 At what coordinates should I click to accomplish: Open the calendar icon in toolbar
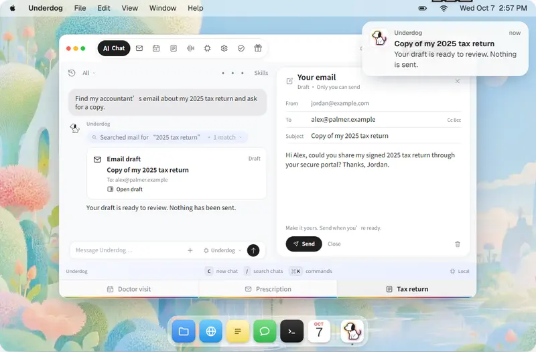pos(156,48)
